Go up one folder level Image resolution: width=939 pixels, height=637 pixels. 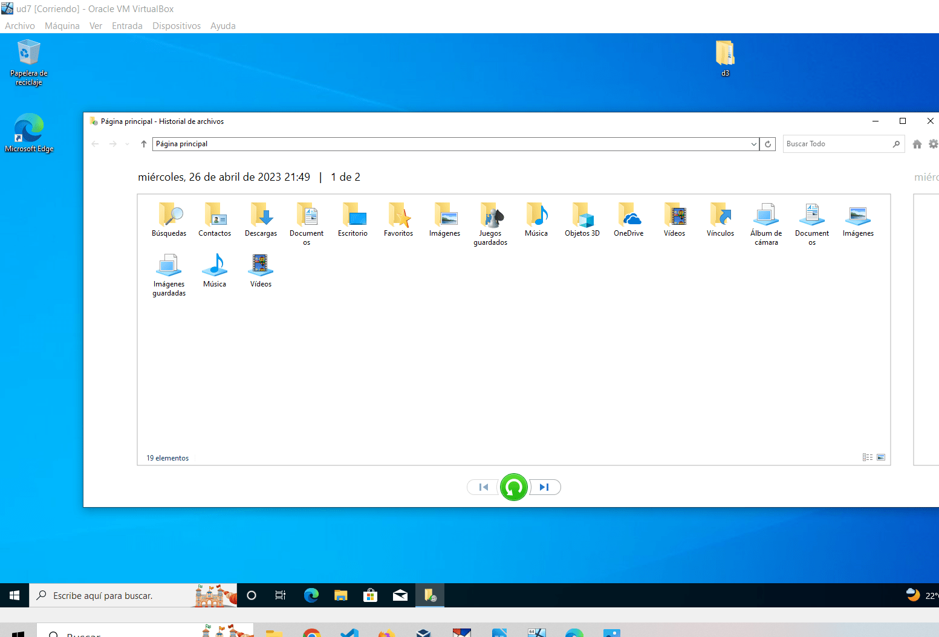143,144
